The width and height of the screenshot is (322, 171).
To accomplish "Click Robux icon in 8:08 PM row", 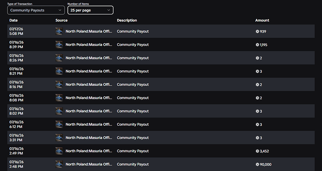I will [x=257, y=98].
